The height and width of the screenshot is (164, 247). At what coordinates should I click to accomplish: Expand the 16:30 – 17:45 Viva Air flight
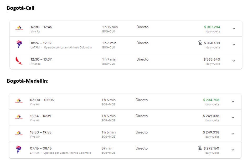(234, 28)
